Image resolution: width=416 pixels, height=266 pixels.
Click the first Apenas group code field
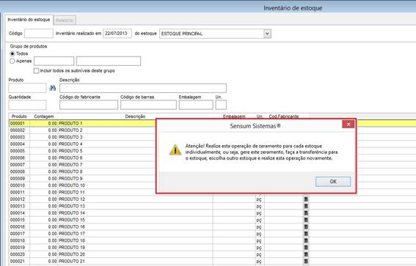(54, 61)
